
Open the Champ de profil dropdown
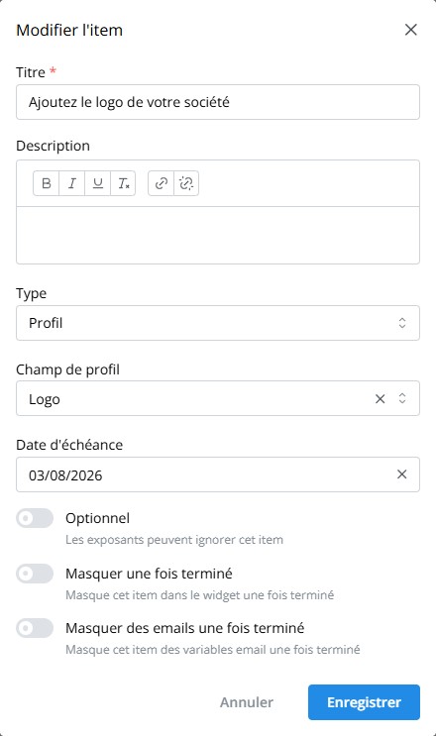point(218,398)
